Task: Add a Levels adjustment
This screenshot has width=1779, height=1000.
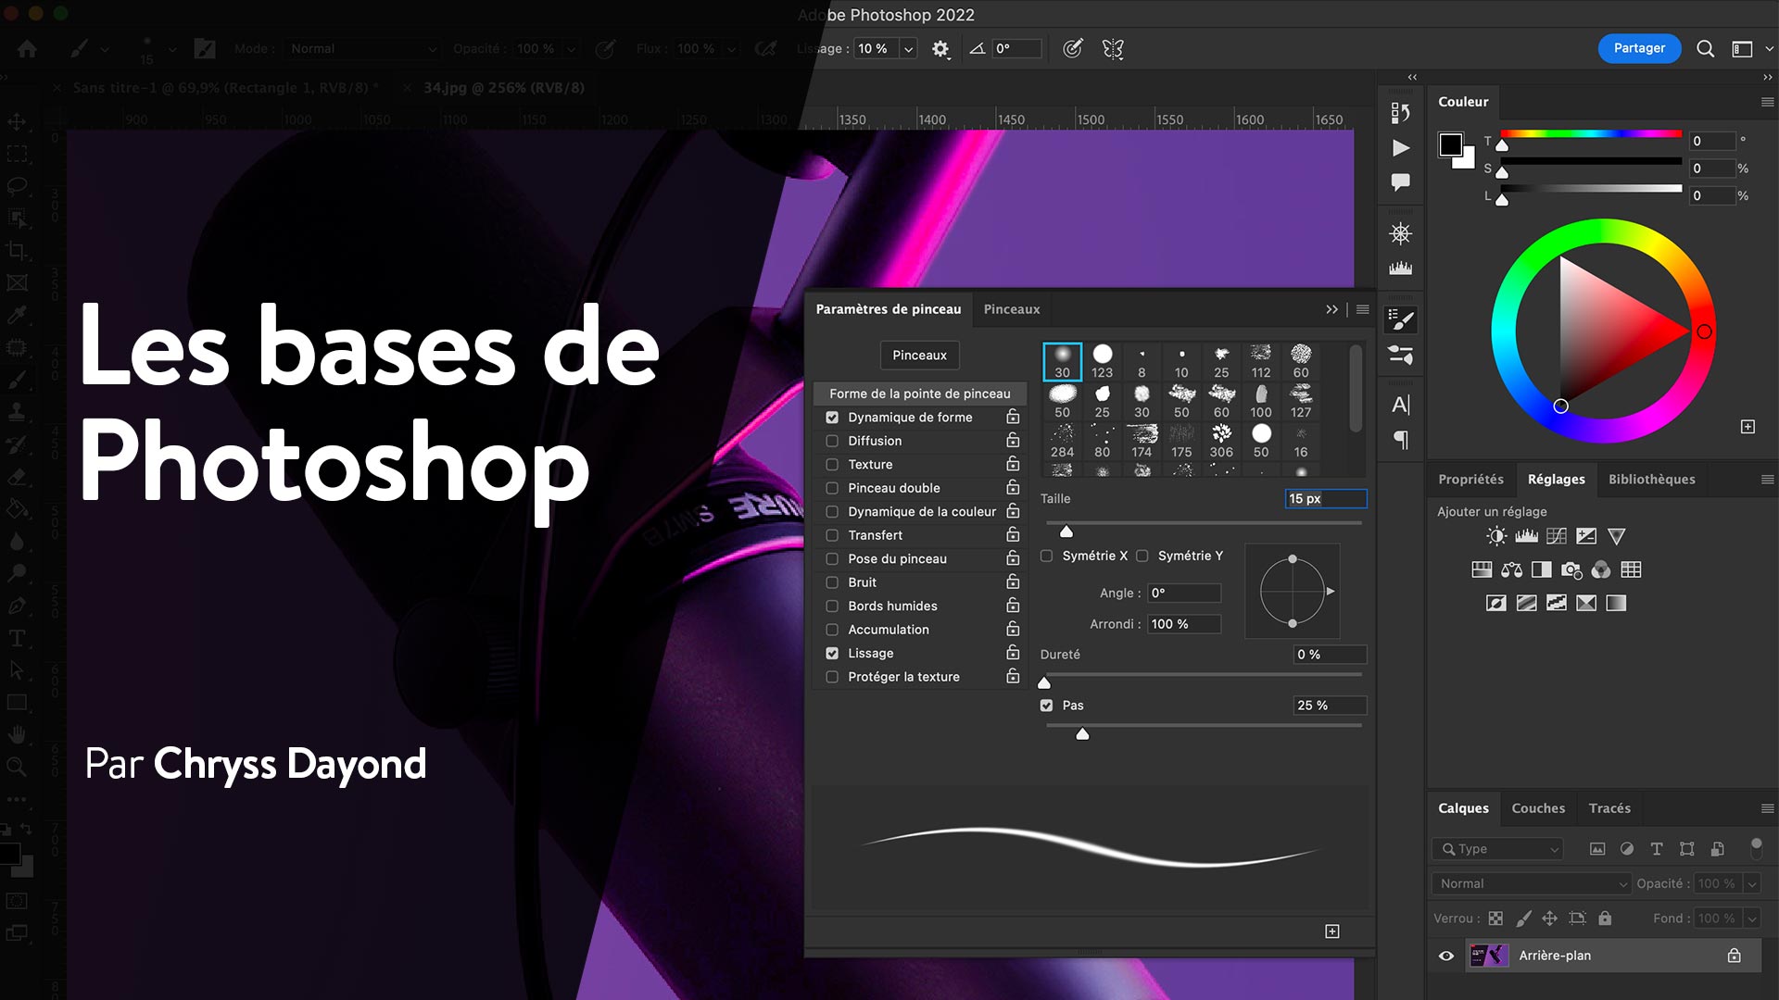Action: [1526, 536]
